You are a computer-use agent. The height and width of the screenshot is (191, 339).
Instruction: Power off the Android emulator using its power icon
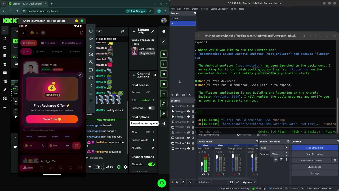point(91,31)
